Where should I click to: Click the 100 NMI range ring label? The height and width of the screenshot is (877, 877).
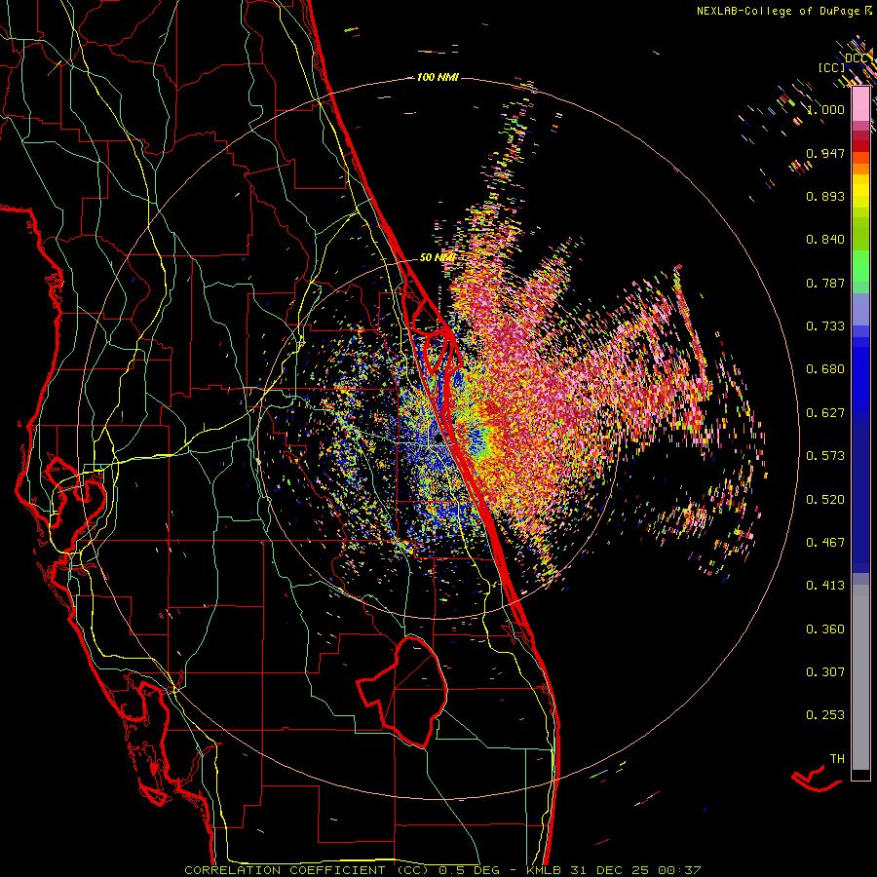click(x=438, y=77)
